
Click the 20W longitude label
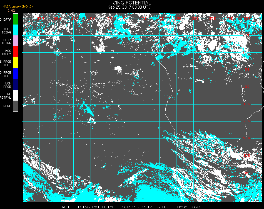click(x=58, y=18)
